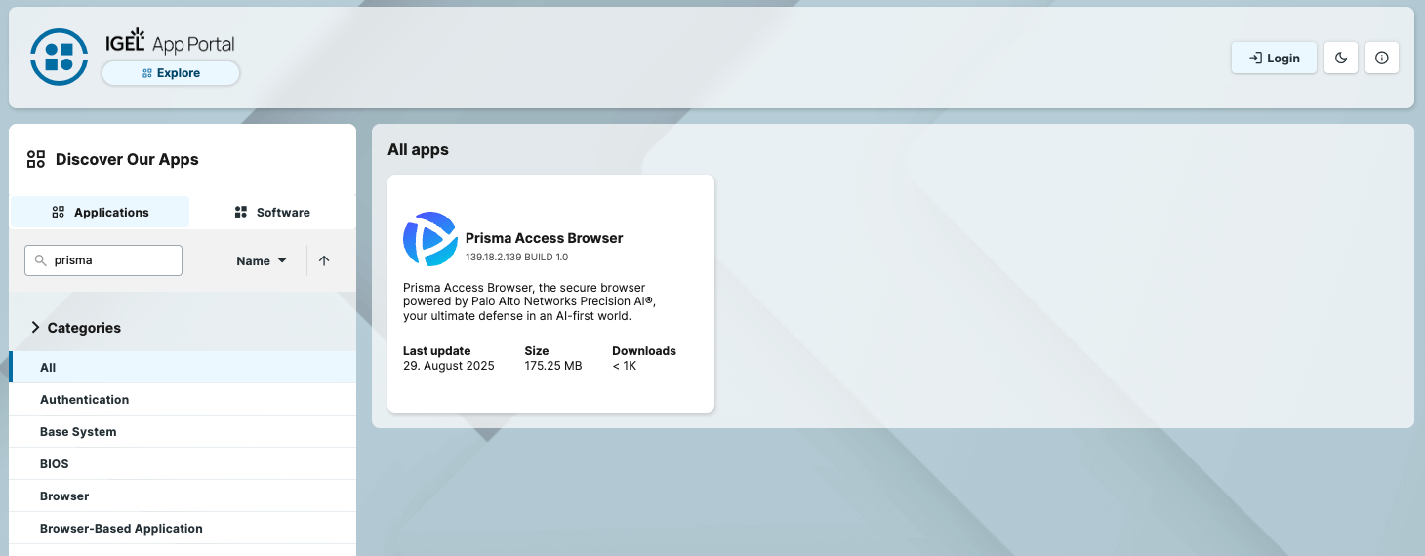This screenshot has height=556, width=1425.
Task: Select the Browser category
Action: pos(183,496)
